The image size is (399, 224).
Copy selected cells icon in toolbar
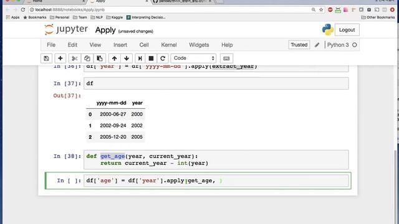87,58
